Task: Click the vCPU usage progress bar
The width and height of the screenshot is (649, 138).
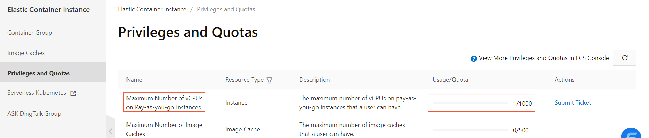Action: point(470,103)
